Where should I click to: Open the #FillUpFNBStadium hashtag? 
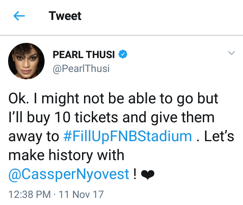(128, 136)
